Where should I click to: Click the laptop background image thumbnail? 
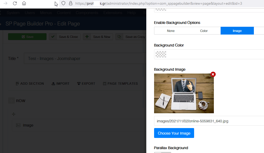click(x=184, y=93)
